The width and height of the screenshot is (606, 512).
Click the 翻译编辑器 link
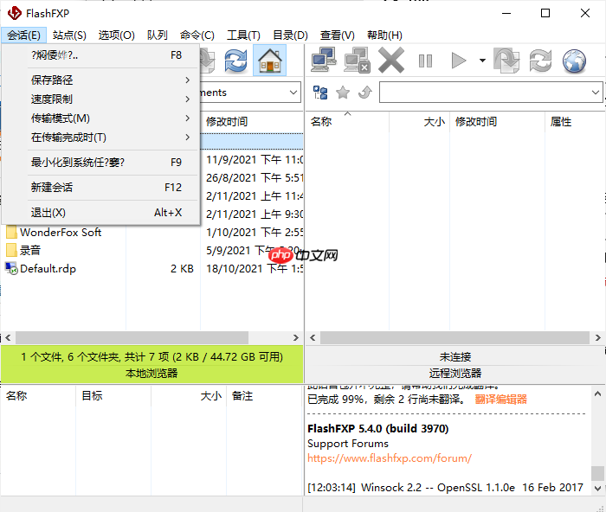coord(501,400)
